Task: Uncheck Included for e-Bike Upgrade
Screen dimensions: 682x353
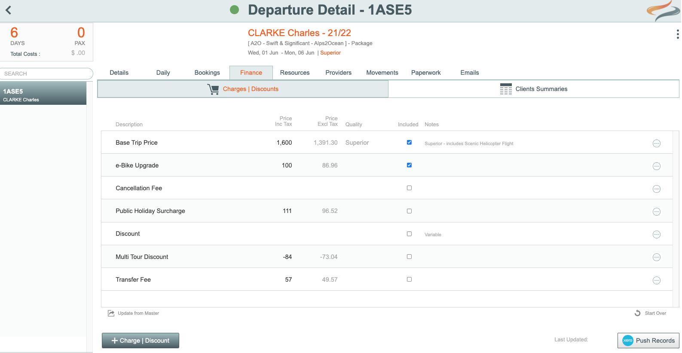Action: point(409,165)
